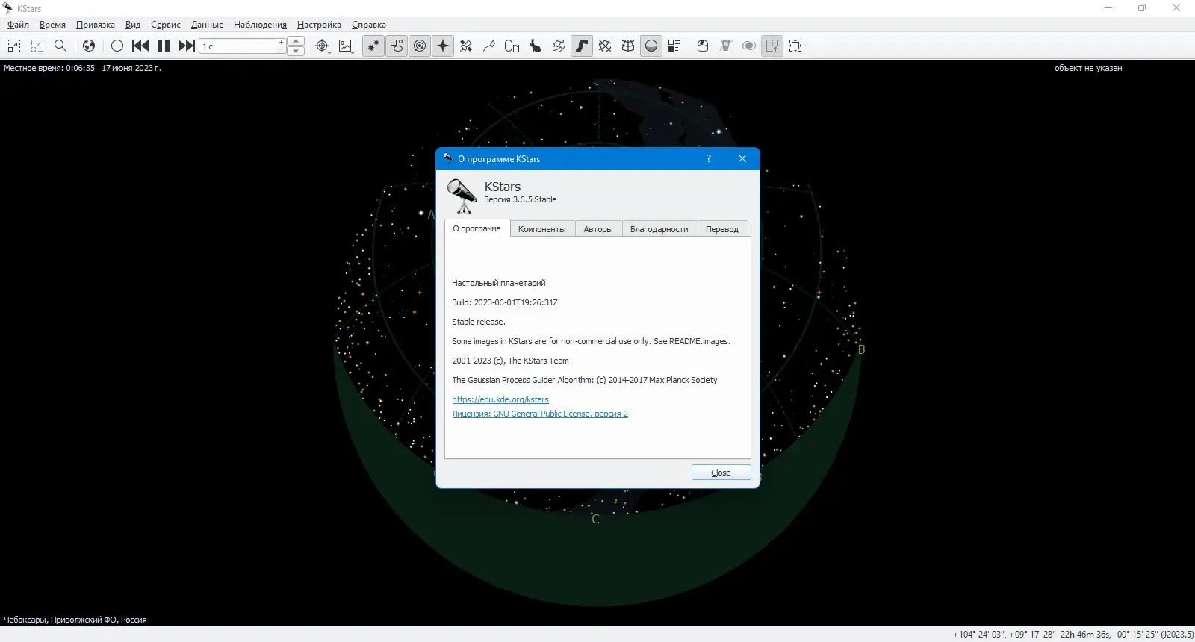Toggle constellation art (rabbit icon)
Screen dimensions: 1195x642
point(536,46)
